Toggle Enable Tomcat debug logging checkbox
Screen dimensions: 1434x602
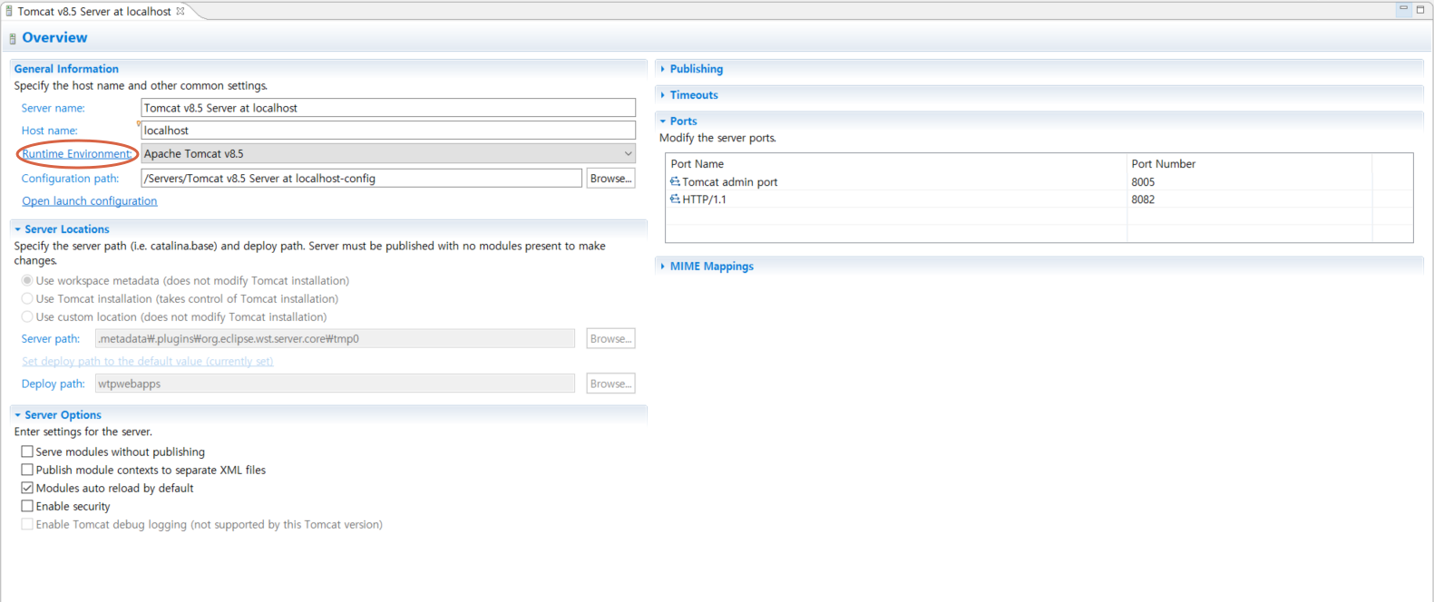[x=27, y=524]
